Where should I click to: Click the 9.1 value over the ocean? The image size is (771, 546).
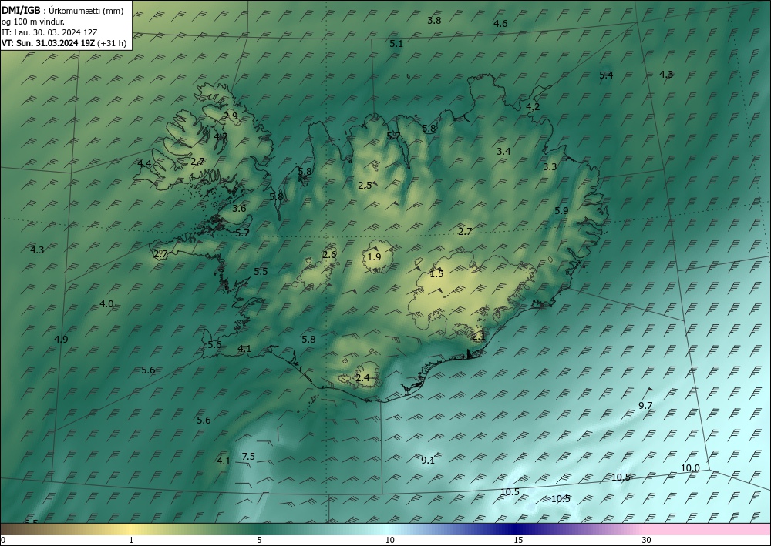click(x=428, y=460)
